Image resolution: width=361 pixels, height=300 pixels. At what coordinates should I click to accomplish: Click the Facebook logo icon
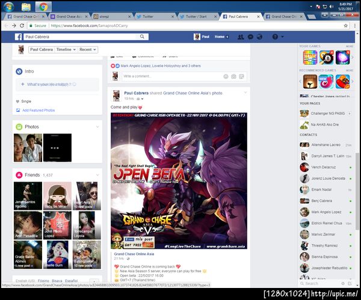[x=19, y=37]
